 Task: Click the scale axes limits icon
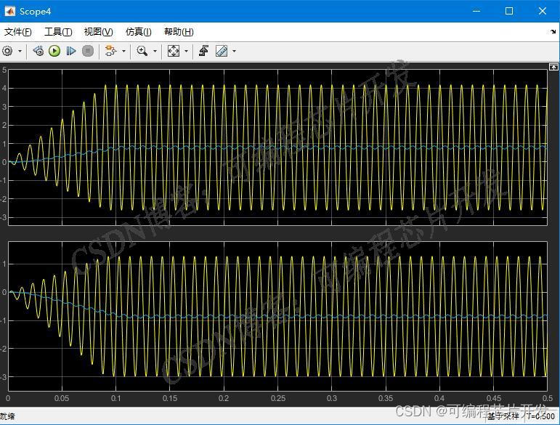[173, 51]
